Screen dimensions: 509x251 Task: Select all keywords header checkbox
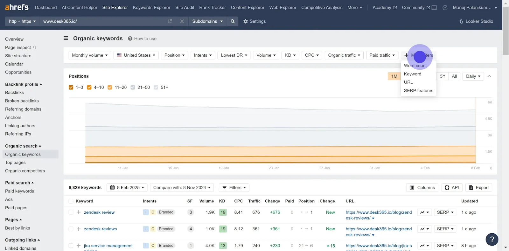(71, 201)
